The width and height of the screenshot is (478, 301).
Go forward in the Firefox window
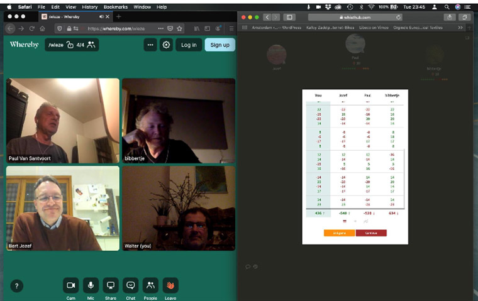pyautogui.click(x=21, y=29)
